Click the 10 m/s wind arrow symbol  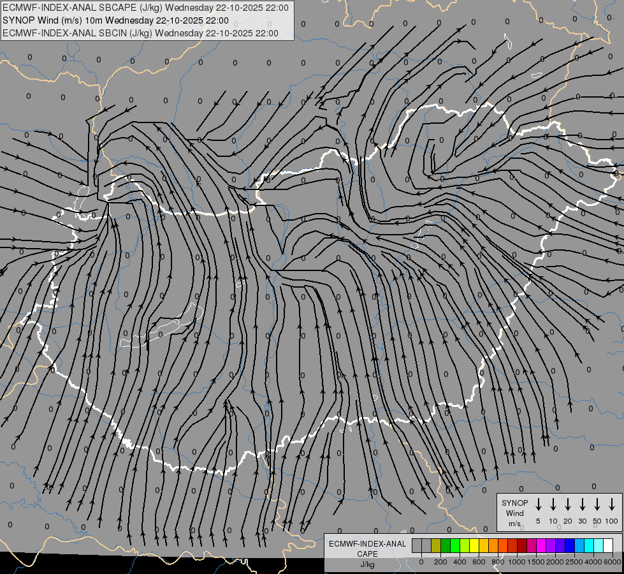pyautogui.click(x=553, y=504)
